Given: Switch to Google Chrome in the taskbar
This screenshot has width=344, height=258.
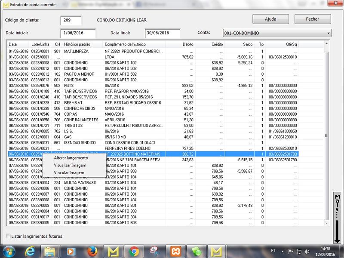Looking at the screenshot, I should click(x=134, y=250).
